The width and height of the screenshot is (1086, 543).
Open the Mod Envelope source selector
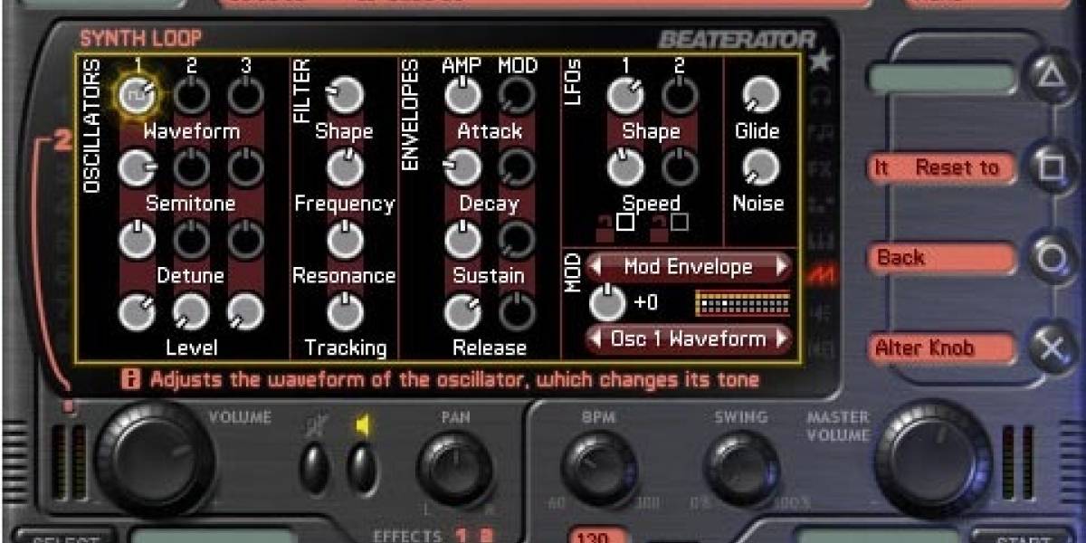pos(689,267)
